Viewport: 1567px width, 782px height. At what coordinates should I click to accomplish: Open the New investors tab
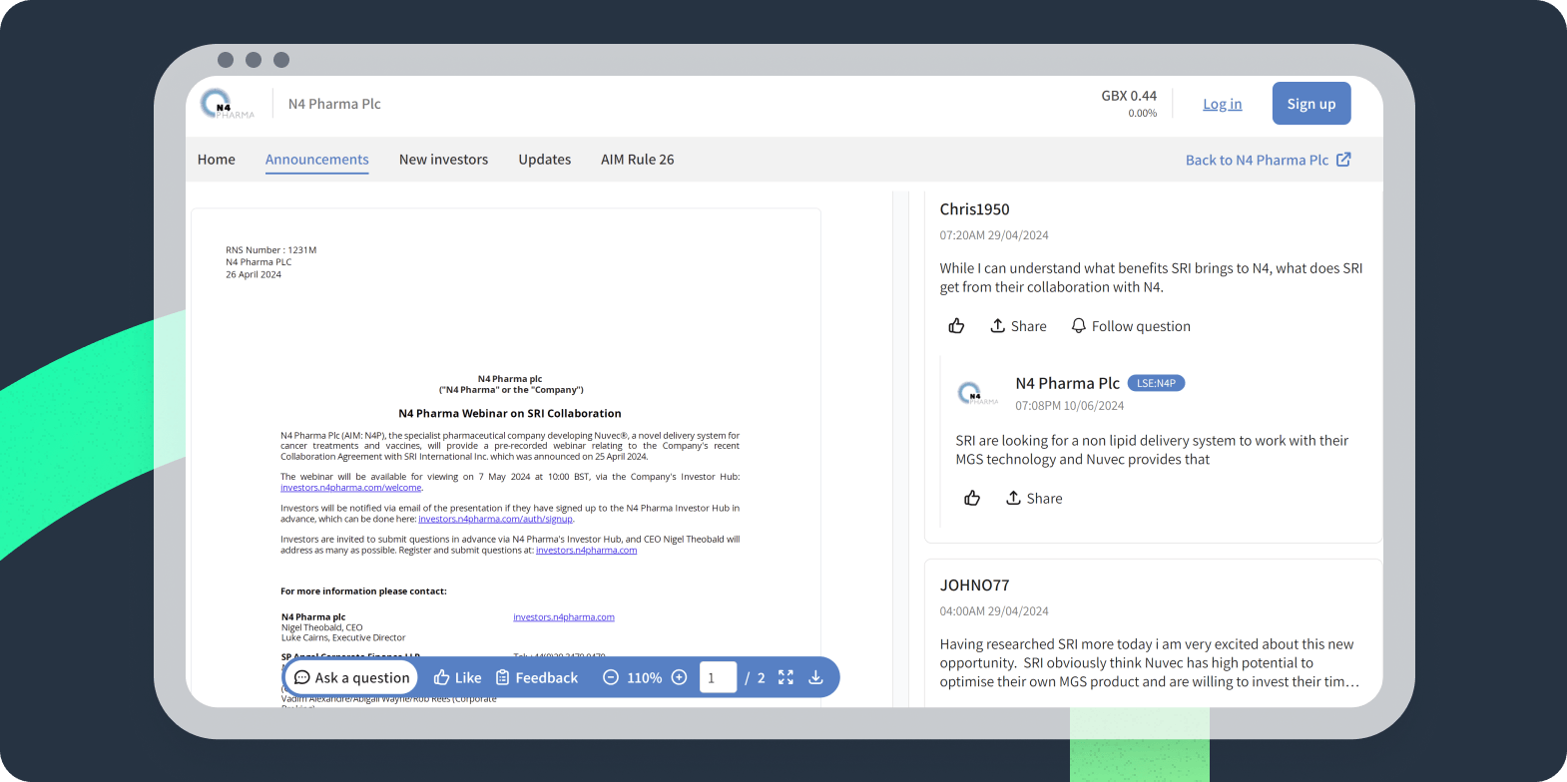pyautogui.click(x=443, y=160)
